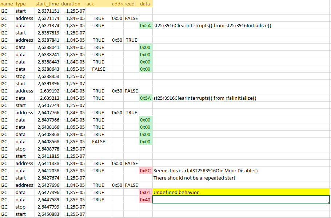This screenshot has width=331, height=218.
Task: Click the red 0x01 data cell
Action: click(x=145, y=192)
